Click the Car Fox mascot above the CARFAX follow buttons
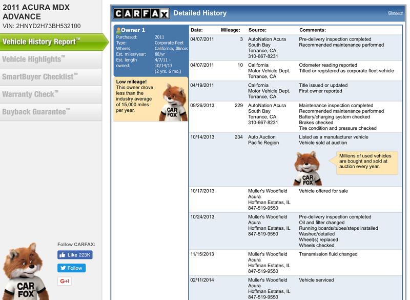This screenshot has height=300, width=410. (x=25, y=271)
